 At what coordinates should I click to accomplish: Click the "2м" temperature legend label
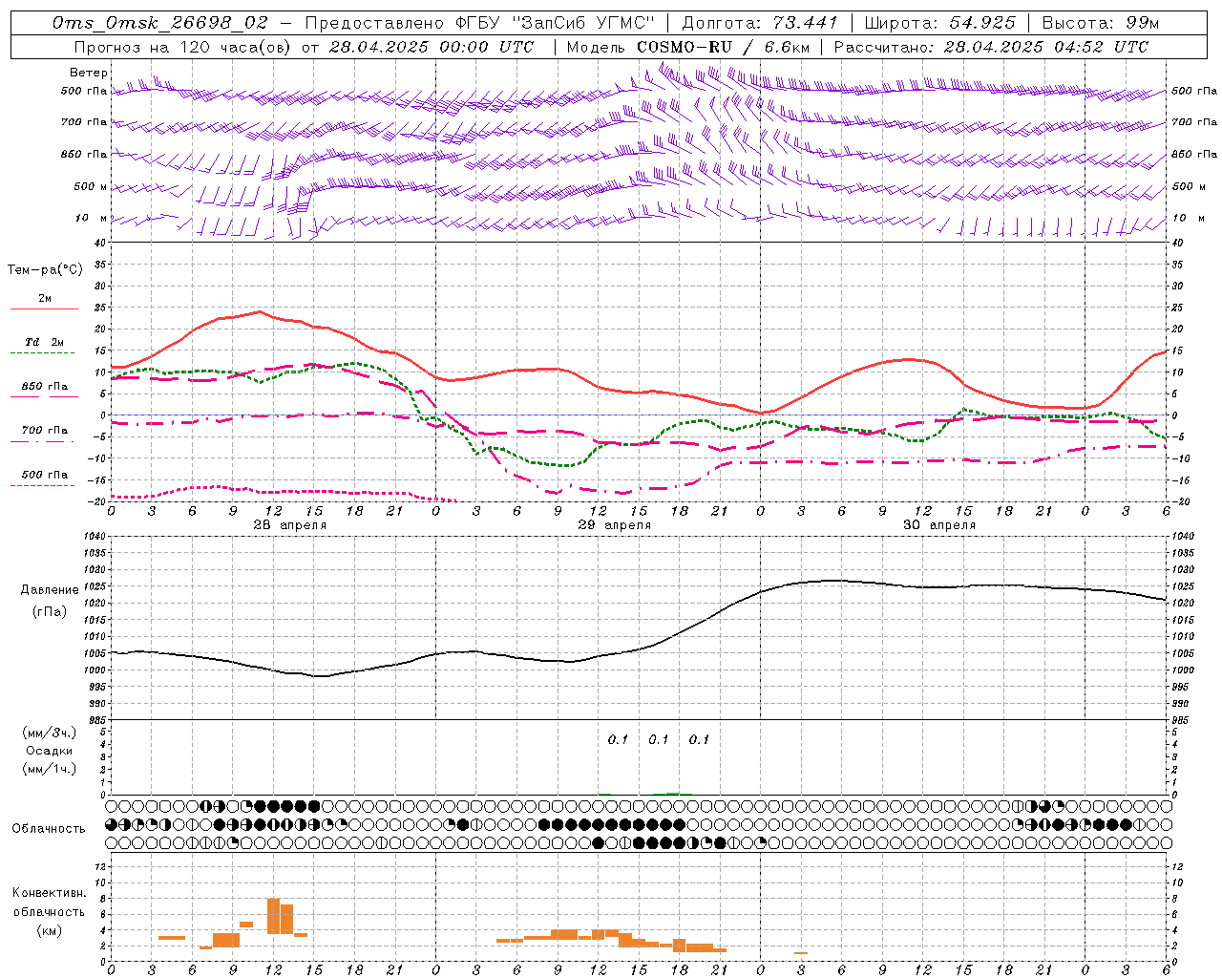click(45, 298)
